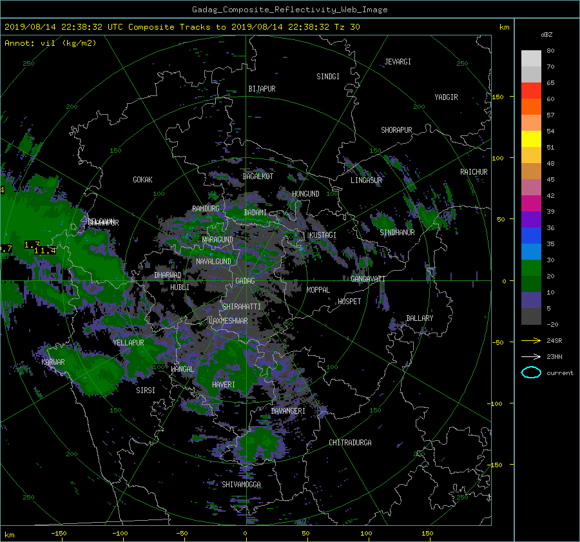Click the cyan 'current' ellipse legend symbol
This screenshot has height=542, width=580.
click(x=531, y=373)
